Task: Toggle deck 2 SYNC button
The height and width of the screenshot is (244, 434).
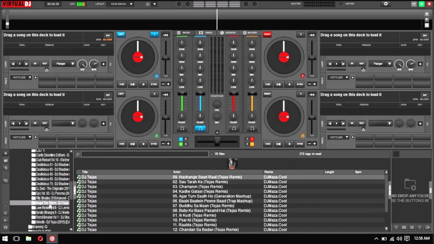Action: click(300, 84)
